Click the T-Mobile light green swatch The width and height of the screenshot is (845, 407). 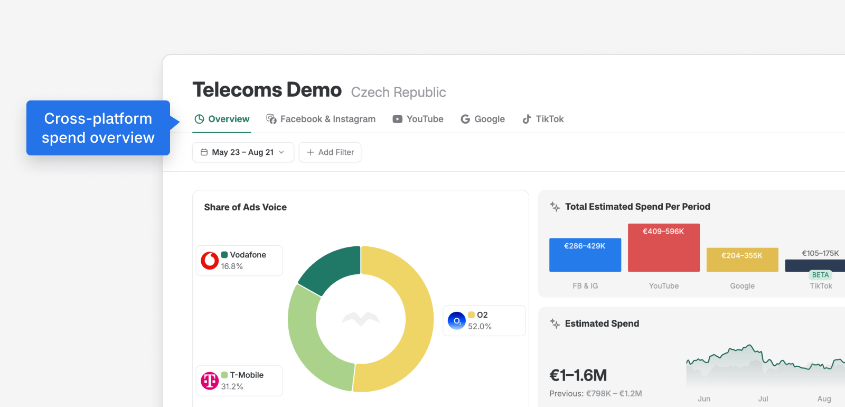pos(224,375)
